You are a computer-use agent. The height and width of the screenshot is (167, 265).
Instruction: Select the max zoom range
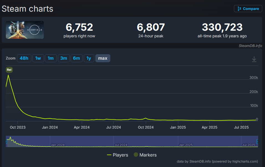[103, 58]
